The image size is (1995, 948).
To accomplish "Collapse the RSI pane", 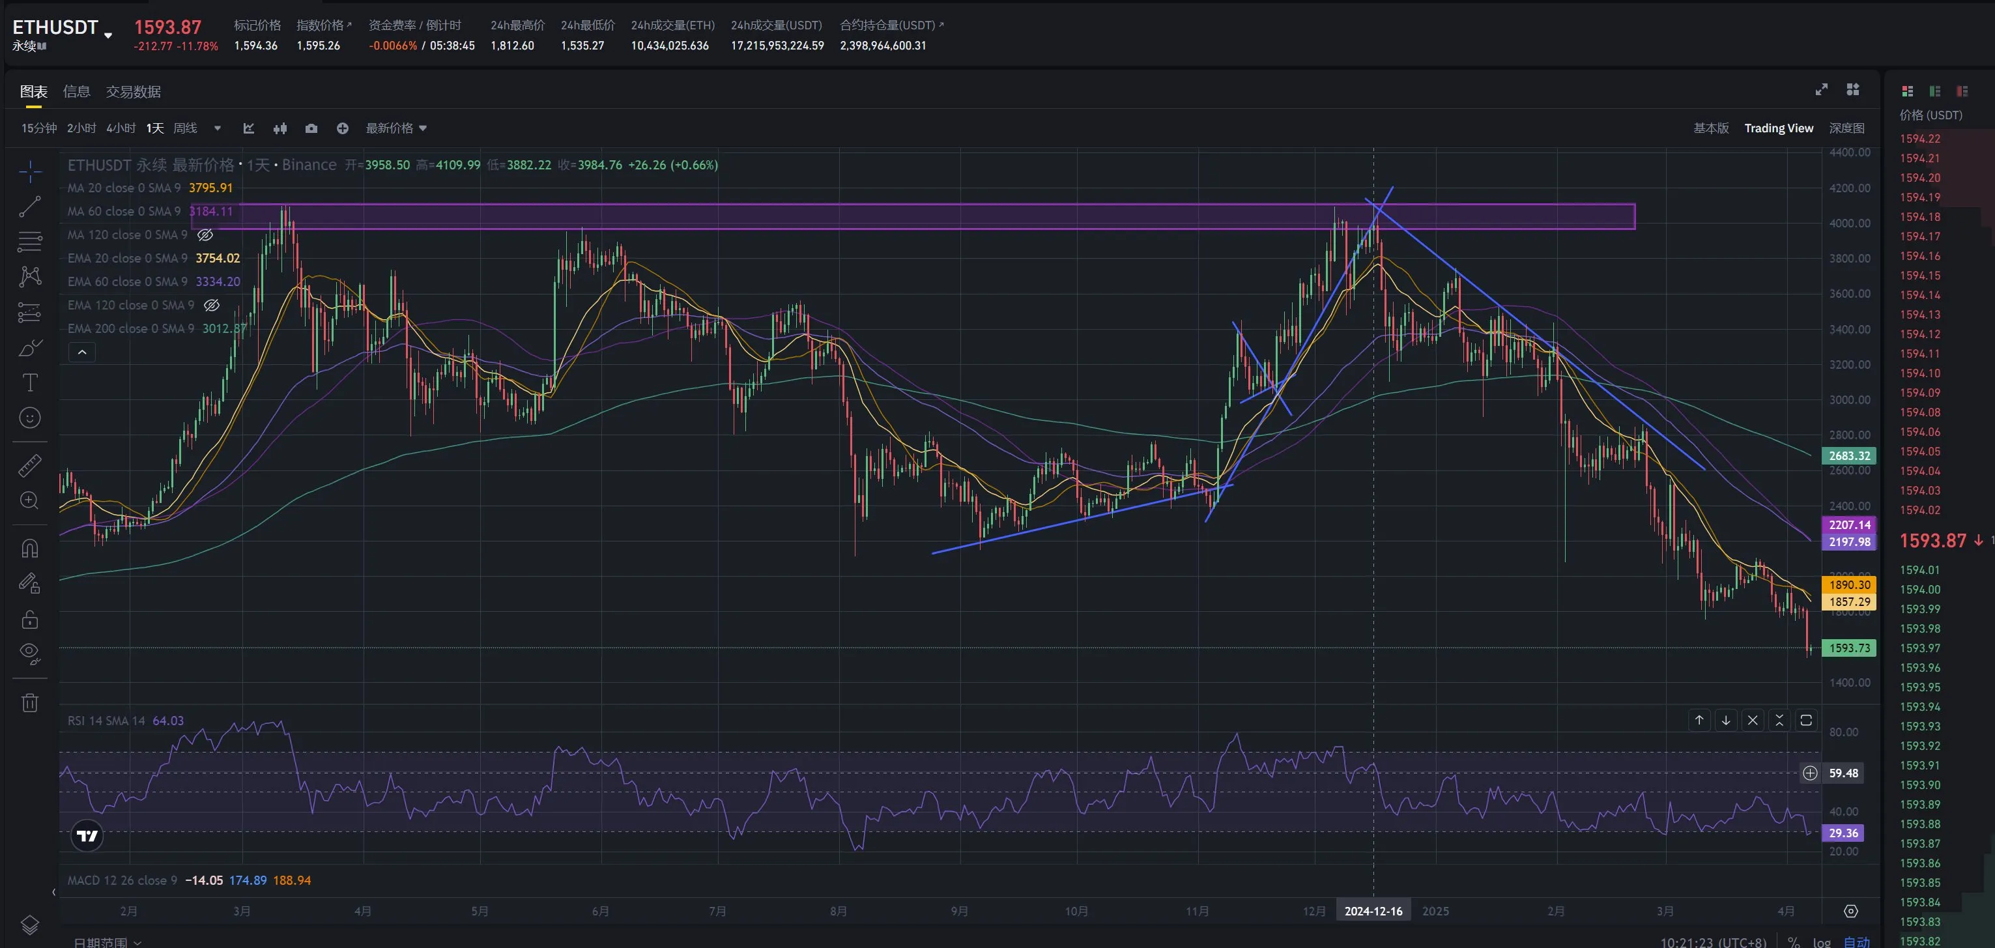I will (1780, 721).
